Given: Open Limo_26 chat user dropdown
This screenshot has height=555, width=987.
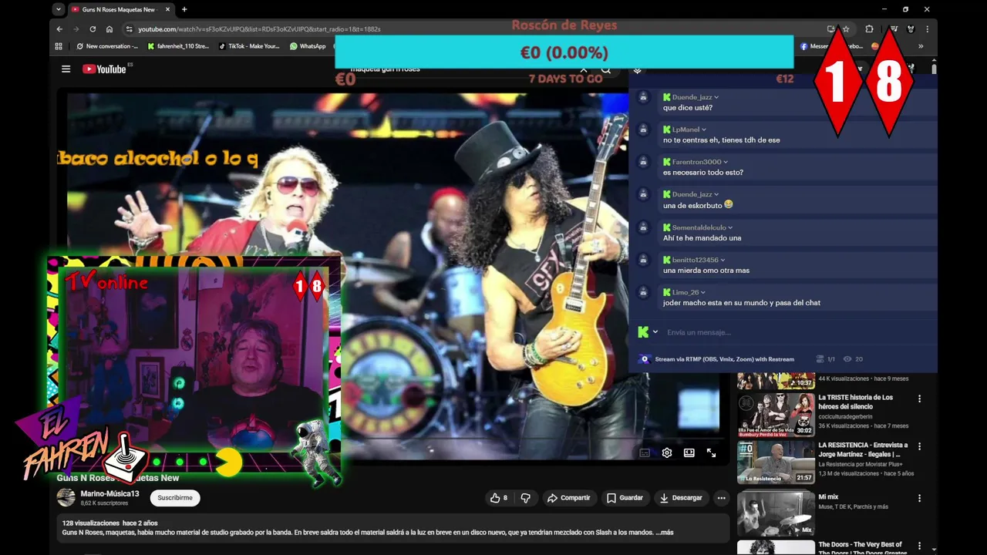Looking at the screenshot, I should click(x=702, y=292).
